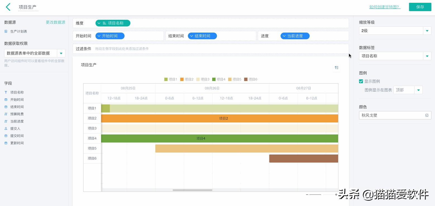Click the sort icon above the chart
The width and height of the screenshot is (435, 206).
[x=336, y=68]
